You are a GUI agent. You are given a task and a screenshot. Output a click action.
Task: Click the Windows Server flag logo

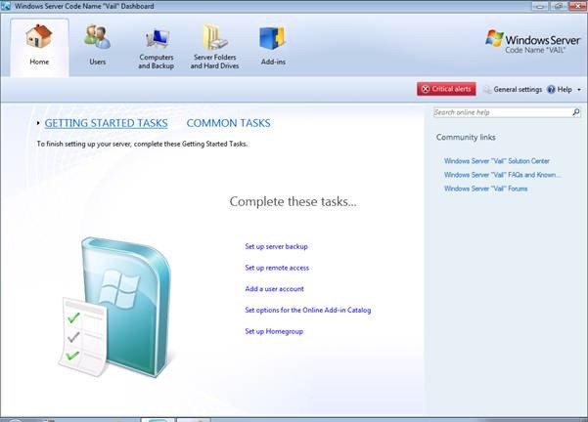point(494,37)
